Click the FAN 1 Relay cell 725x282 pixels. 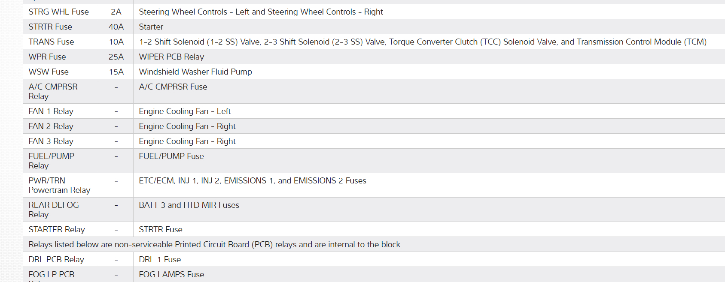pos(51,111)
